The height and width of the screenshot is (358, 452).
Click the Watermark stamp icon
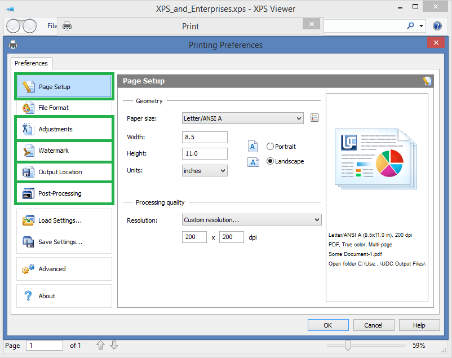28,151
